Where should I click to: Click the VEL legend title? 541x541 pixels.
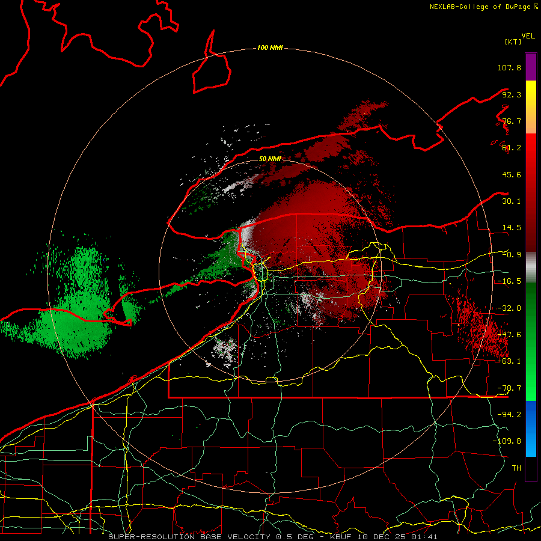(x=528, y=35)
